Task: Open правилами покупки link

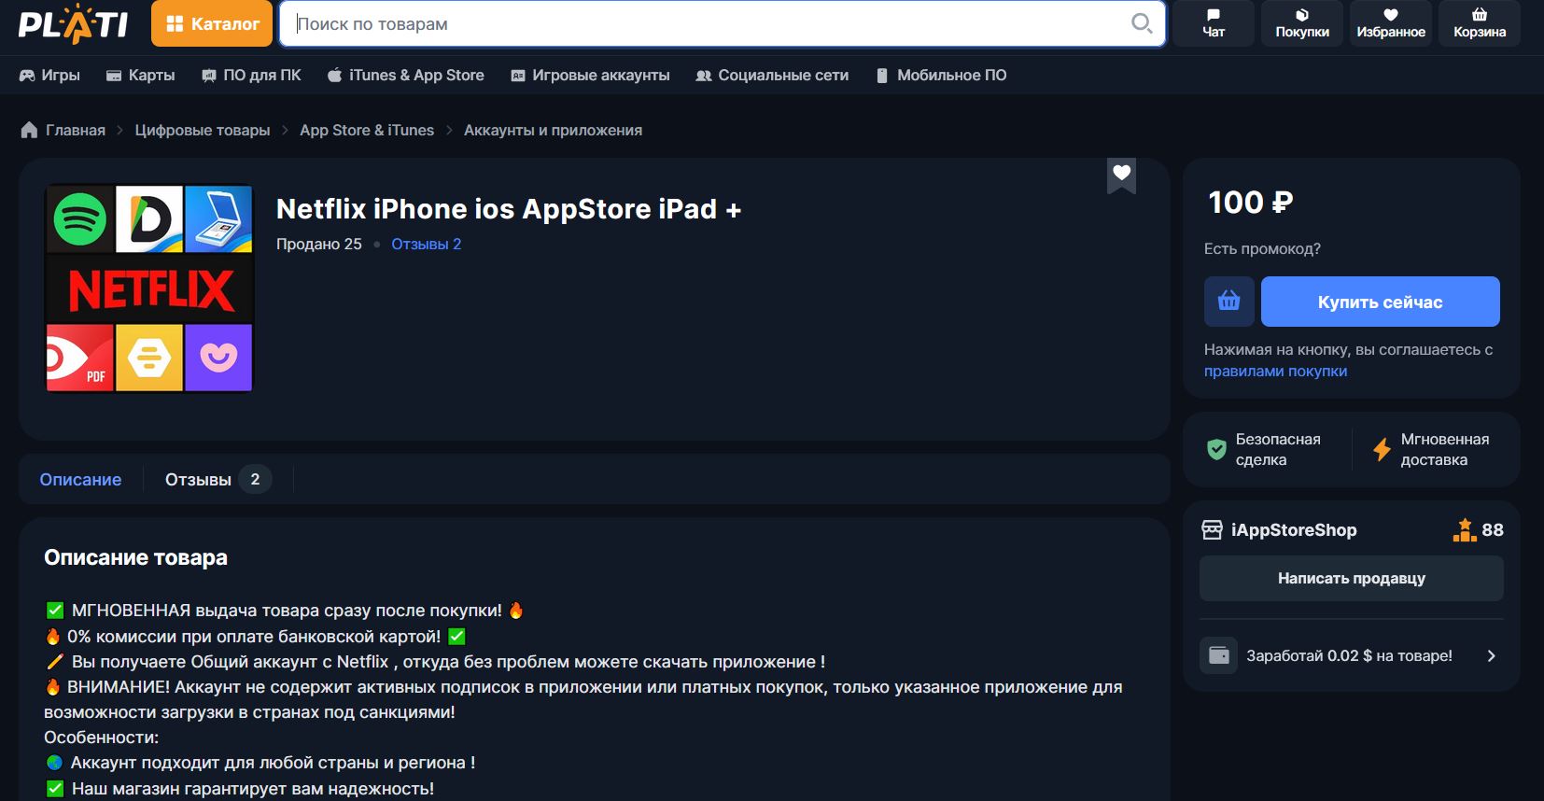Action: tap(1275, 371)
